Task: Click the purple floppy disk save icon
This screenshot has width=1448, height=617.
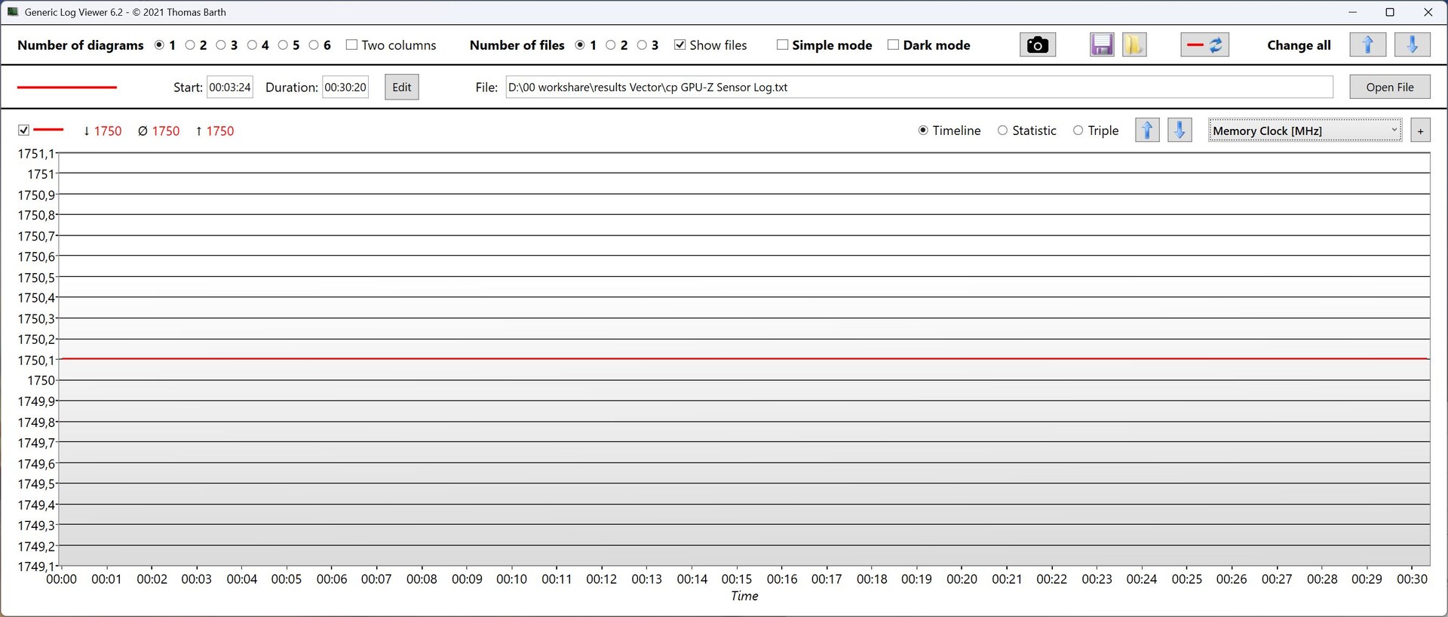Action: tap(1102, 45)
